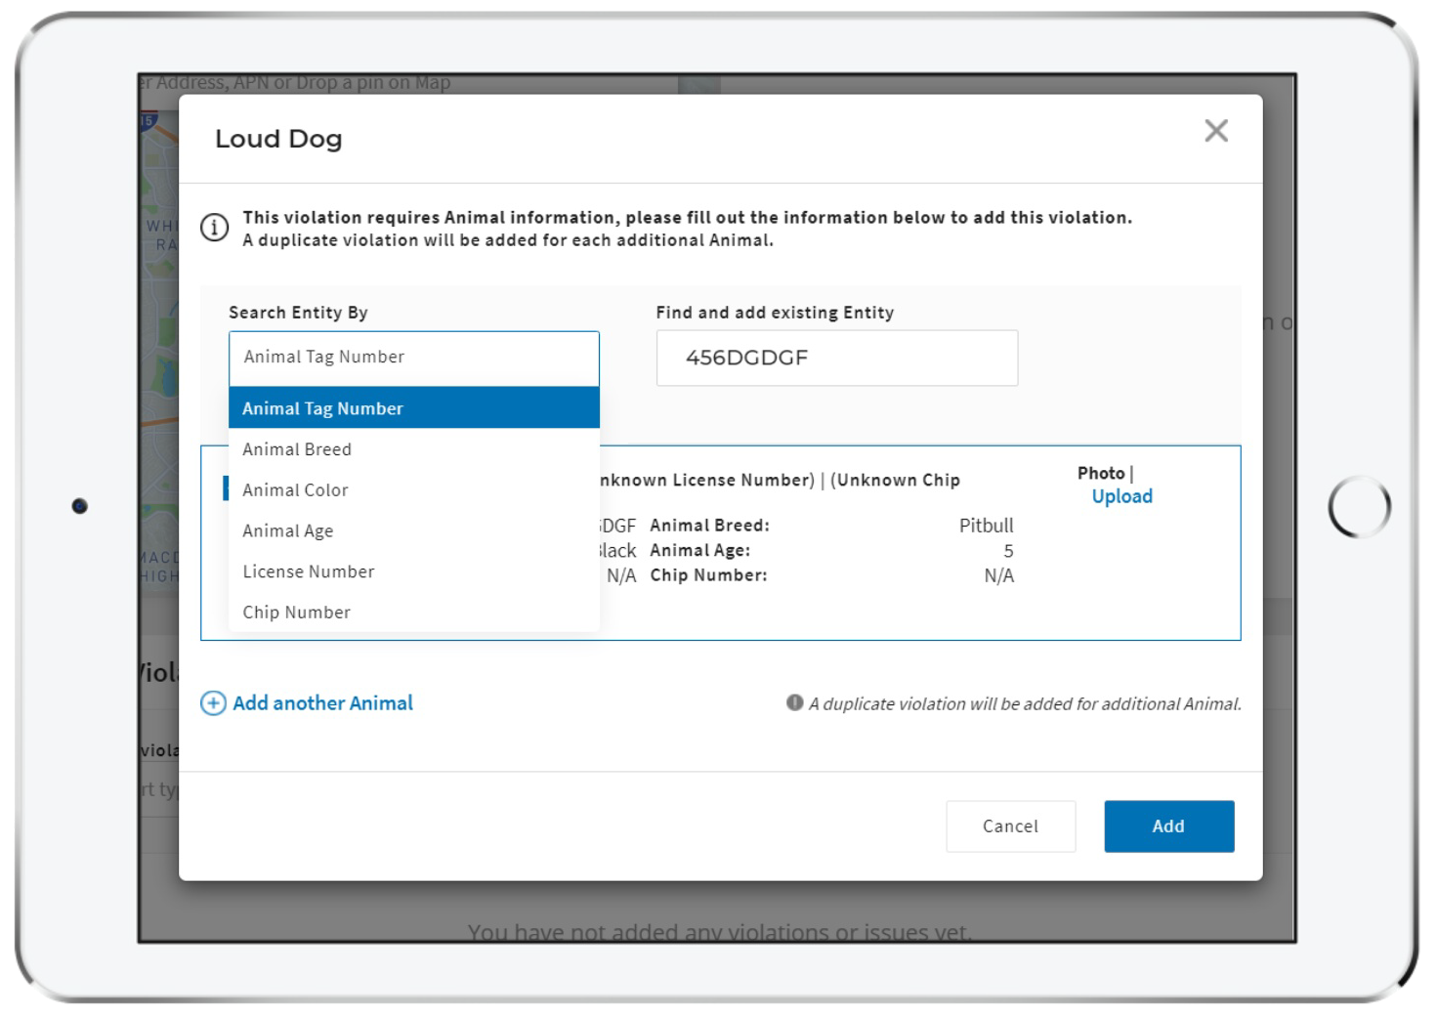The width and height of the screenshot is (1437, 1016).
Task: Click the warning icon near duplicate note
Action: [x=795, y=702]
